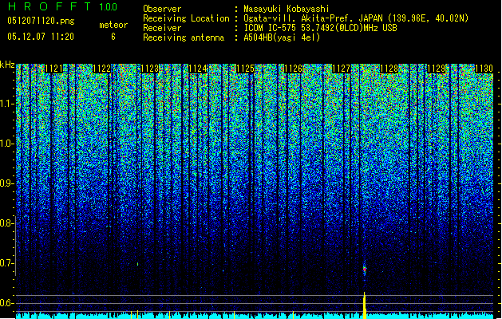
Task: Click the 1121 time marker
Action: click(x=53, y=69)
